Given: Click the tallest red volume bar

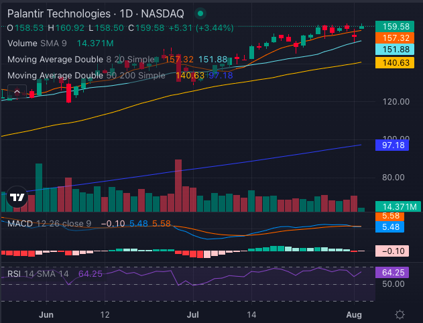Looking at the screenshot, I should click(x=178, y=186).
